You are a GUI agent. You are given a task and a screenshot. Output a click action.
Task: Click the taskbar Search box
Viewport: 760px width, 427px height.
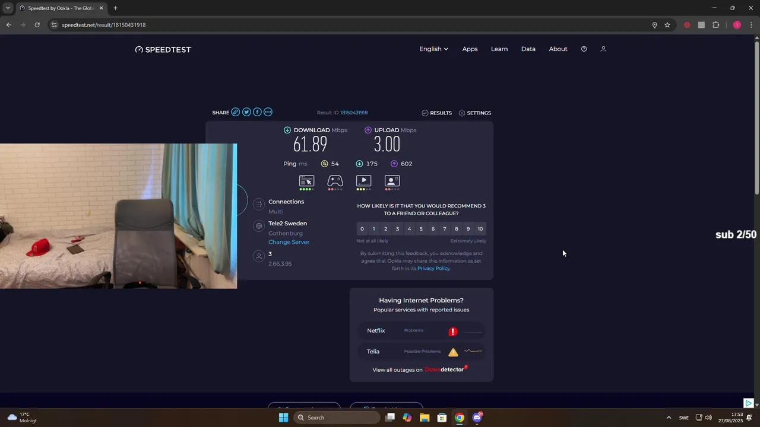(336, 418)
